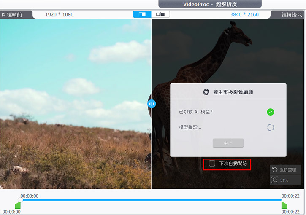Click the 51% zoom-fit icon

[x=275, y=180]
